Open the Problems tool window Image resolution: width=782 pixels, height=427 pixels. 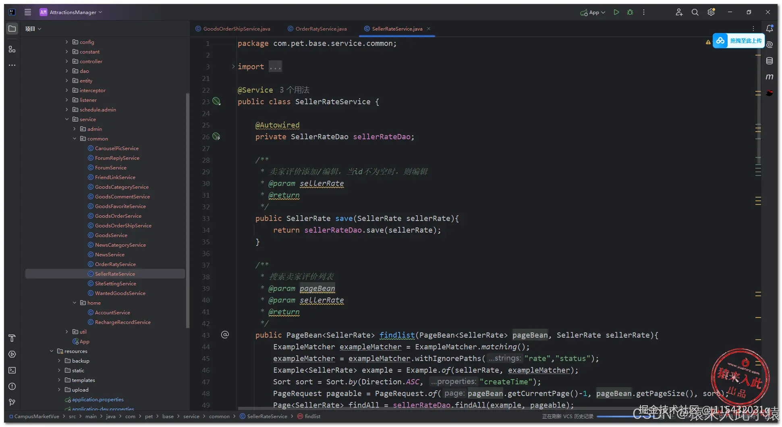click(12, 386)
